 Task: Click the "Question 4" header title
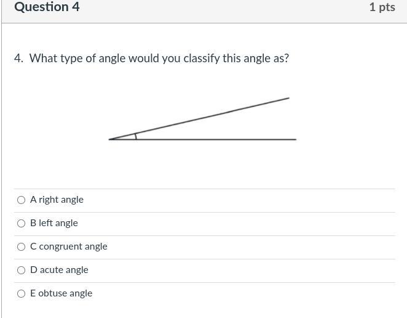click(47, 7)
